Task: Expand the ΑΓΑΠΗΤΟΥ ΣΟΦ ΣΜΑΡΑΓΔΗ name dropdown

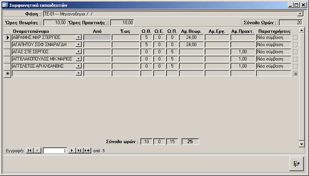Action: click(x=78, y=45)
